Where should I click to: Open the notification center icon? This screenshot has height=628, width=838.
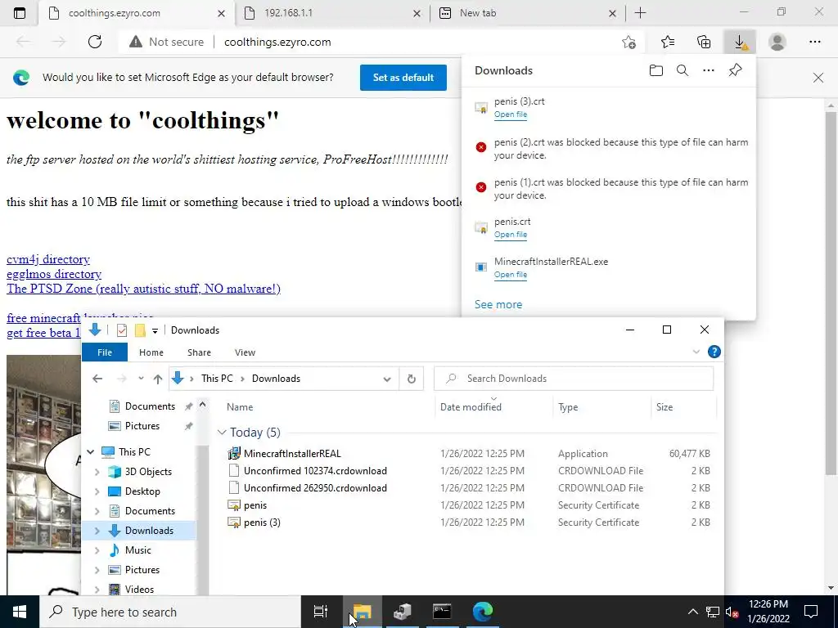click(x=811, y=612)
